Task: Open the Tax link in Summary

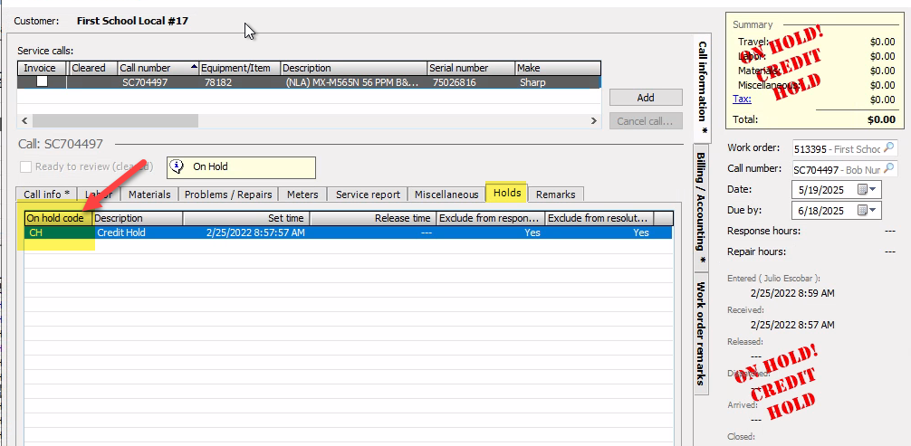Action: tap(742, 99)
